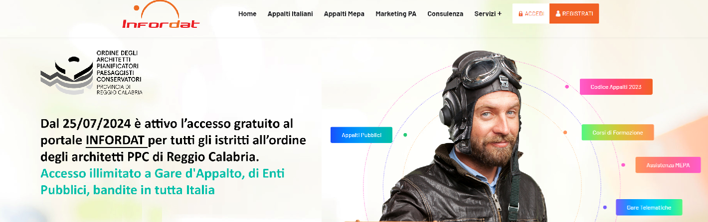
Task: Click the Infordat logo in the header
Action: point(161,15)
